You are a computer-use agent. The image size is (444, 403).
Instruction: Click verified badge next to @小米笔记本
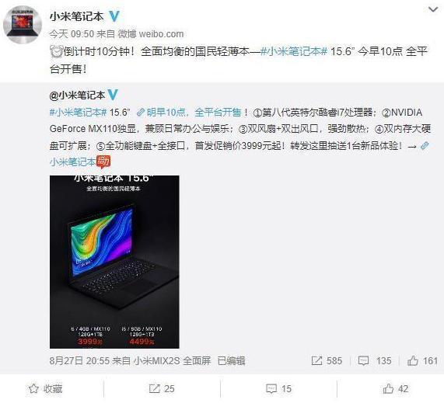tap(113, 95)
